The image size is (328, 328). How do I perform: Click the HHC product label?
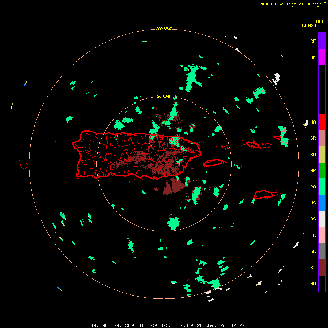[320, 22]
